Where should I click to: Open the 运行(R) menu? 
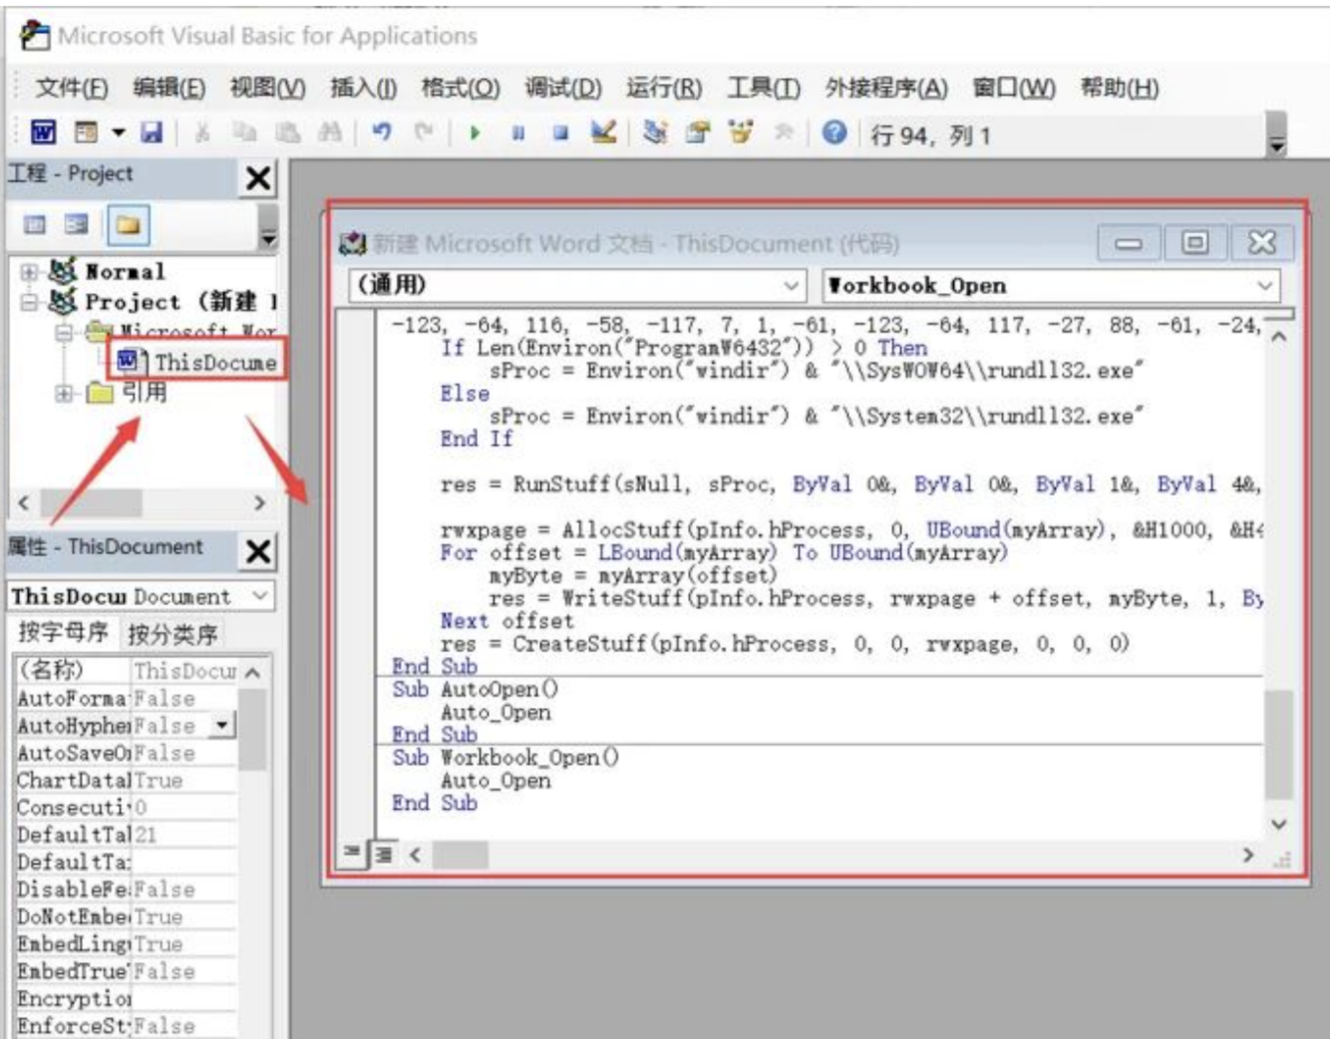pos(664,88)
